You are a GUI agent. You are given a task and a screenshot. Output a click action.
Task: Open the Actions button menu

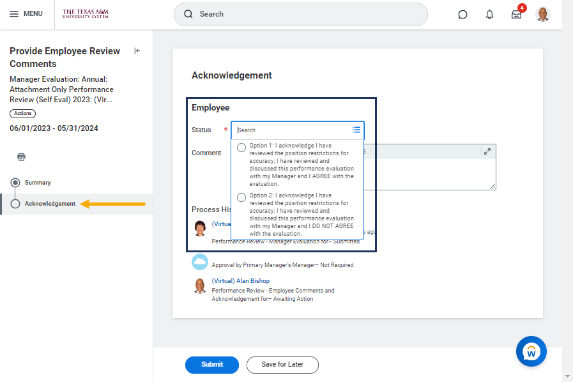22,113
